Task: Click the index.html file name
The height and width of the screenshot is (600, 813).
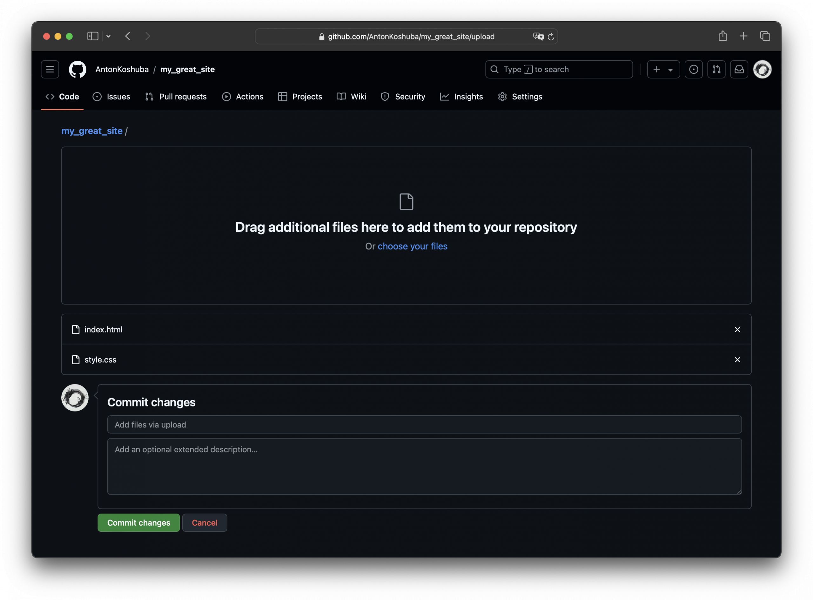Action: [104, 330]
